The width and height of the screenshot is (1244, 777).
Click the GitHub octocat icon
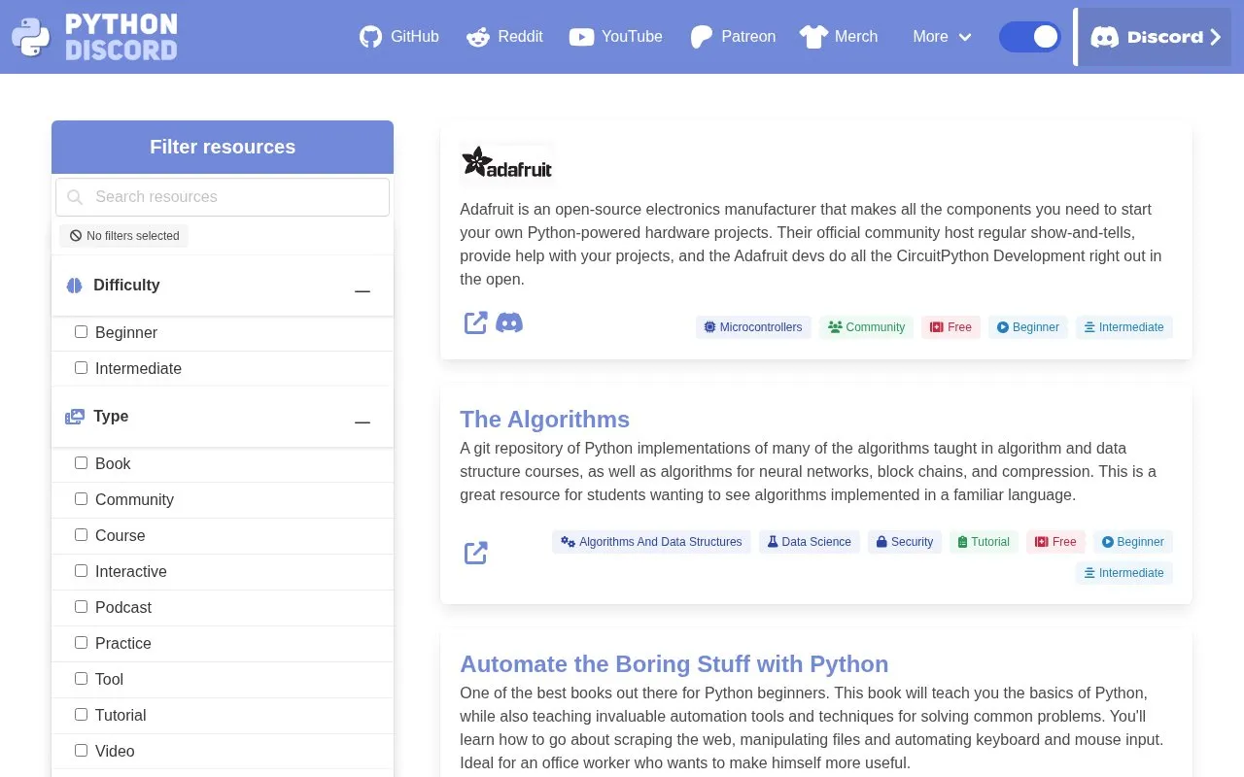click(x=370, y=37)
